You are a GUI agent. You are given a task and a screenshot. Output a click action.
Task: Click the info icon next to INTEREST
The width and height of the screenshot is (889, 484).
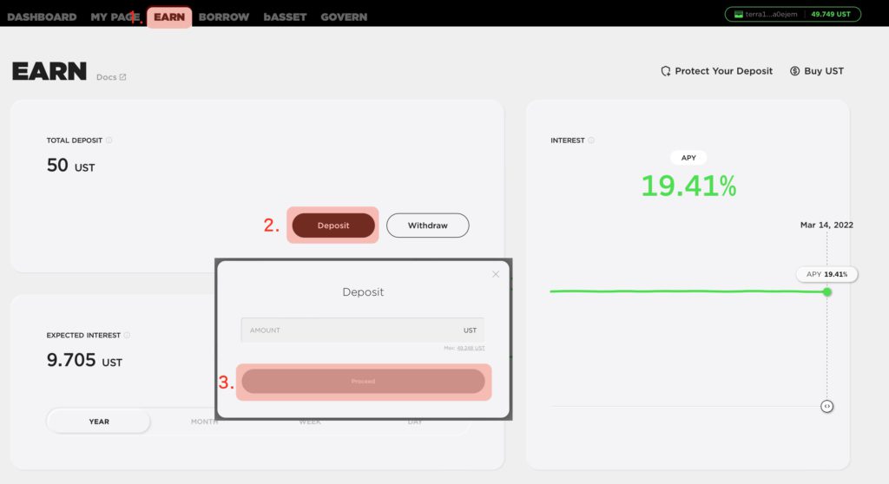[x=590, y=140]
